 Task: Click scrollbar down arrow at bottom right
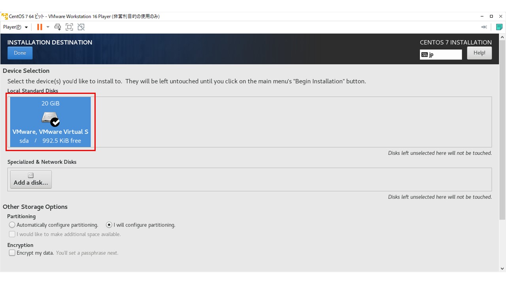[x=502, y=268]
